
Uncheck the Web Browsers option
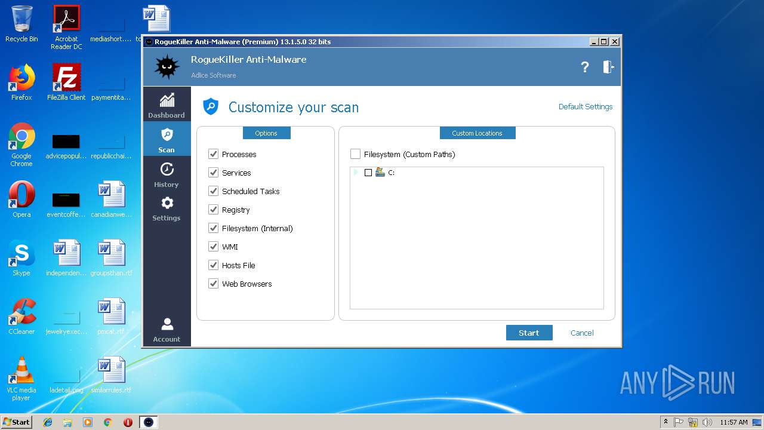(213, 284)
